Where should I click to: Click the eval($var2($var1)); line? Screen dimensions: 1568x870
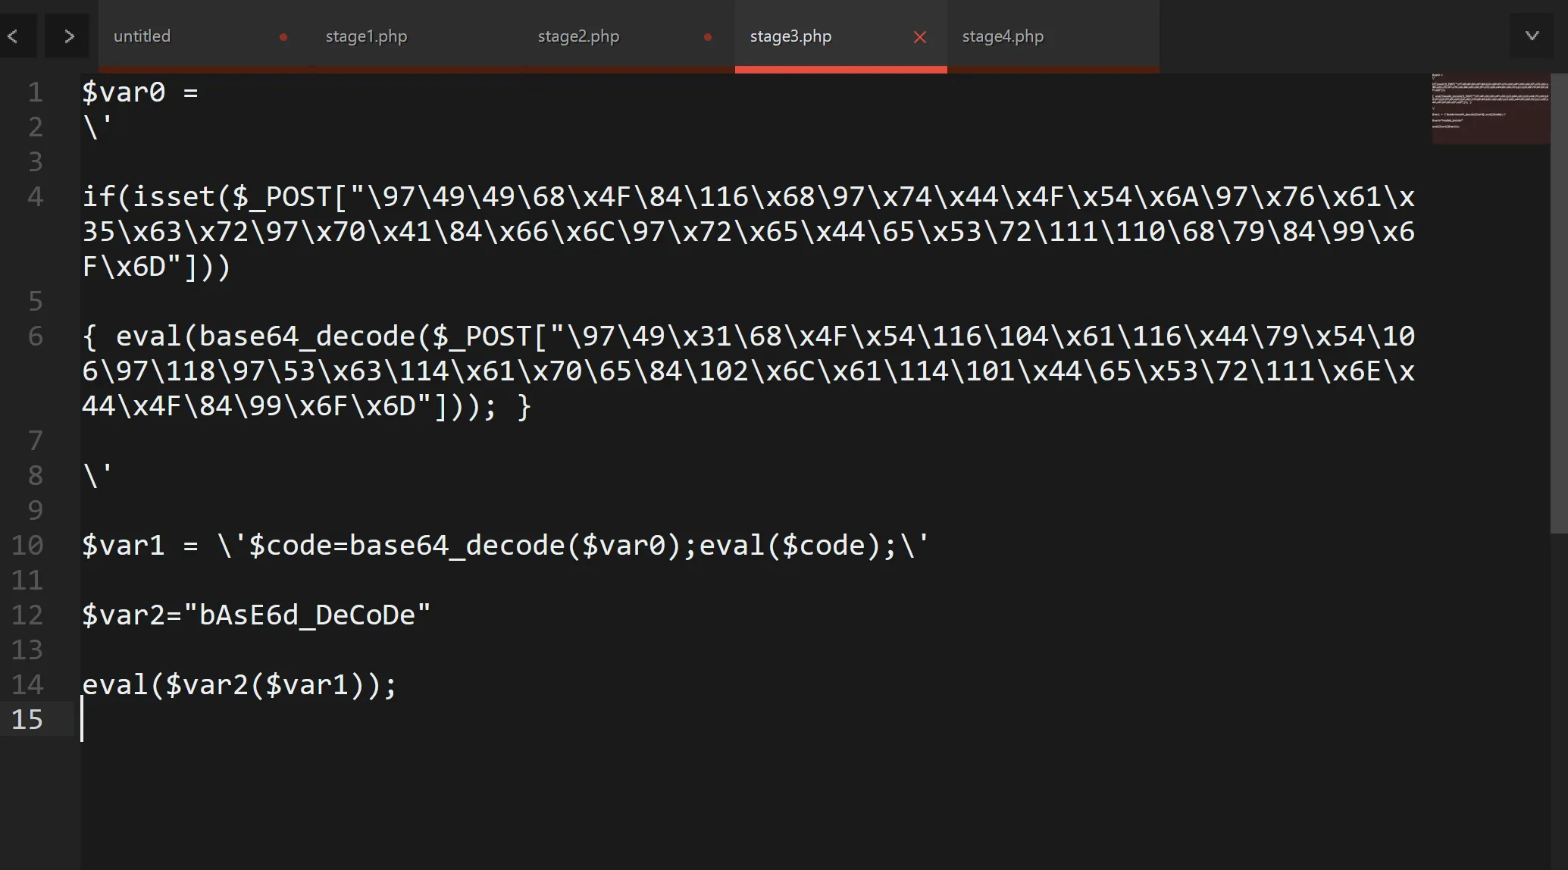(239, 685)
